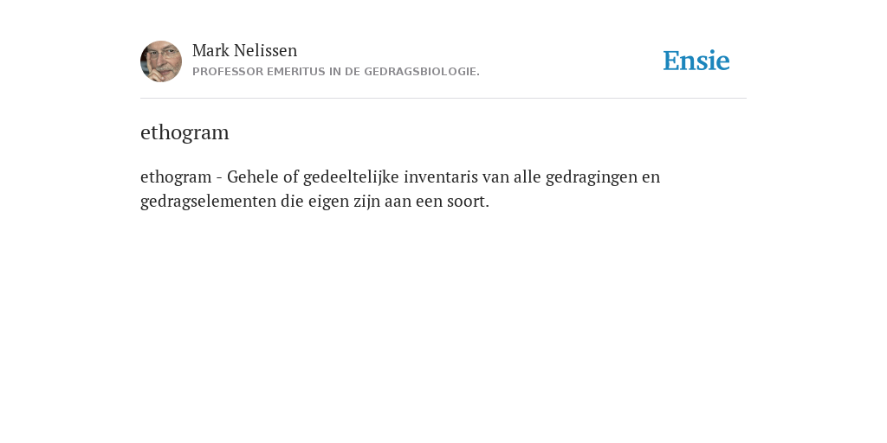Select the 'ethogram' heading title
This screenshot has height=443, width=887.
point(185,132)
